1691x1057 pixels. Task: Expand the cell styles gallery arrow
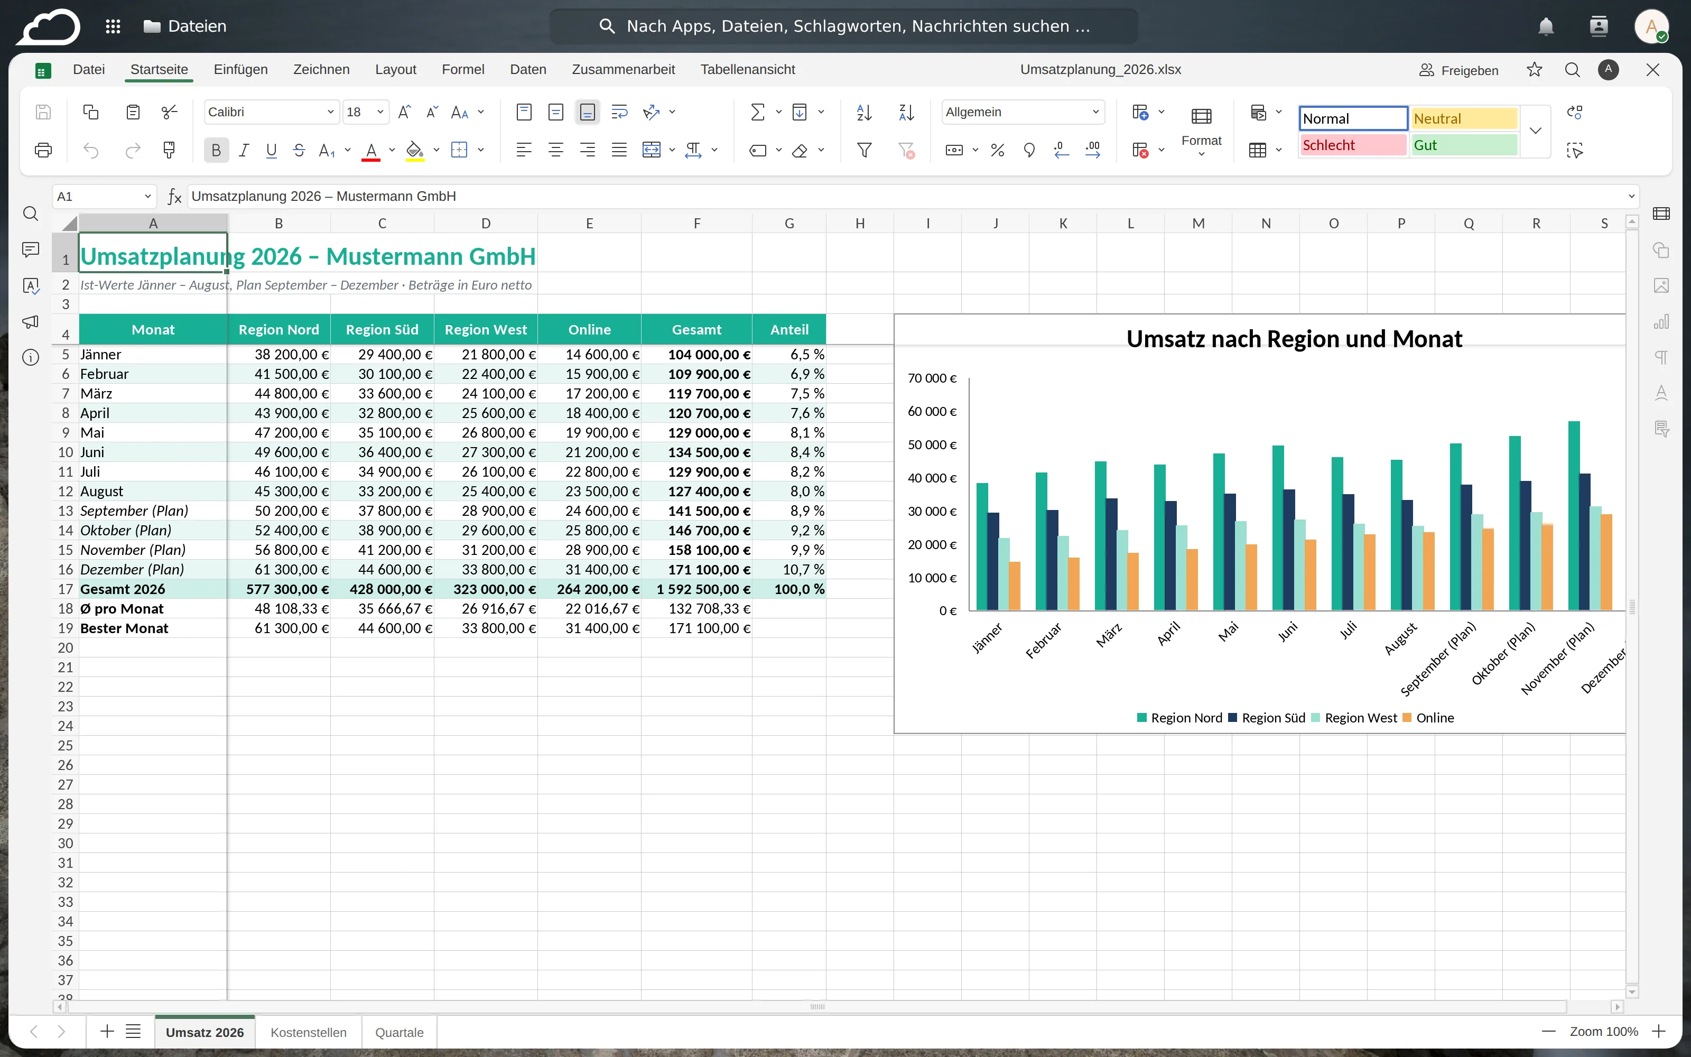click(1535, 131)
